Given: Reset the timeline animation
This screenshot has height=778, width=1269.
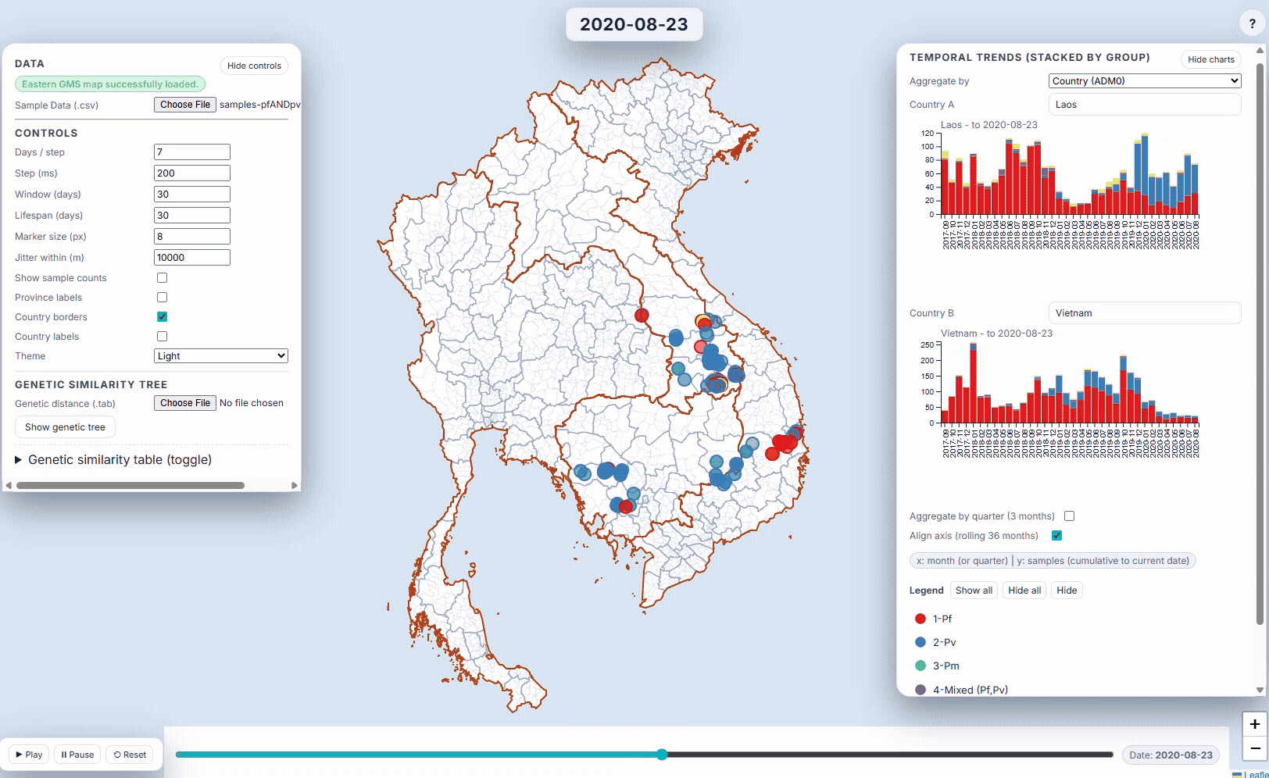Looking at the screenshot, I should [130, 755].
